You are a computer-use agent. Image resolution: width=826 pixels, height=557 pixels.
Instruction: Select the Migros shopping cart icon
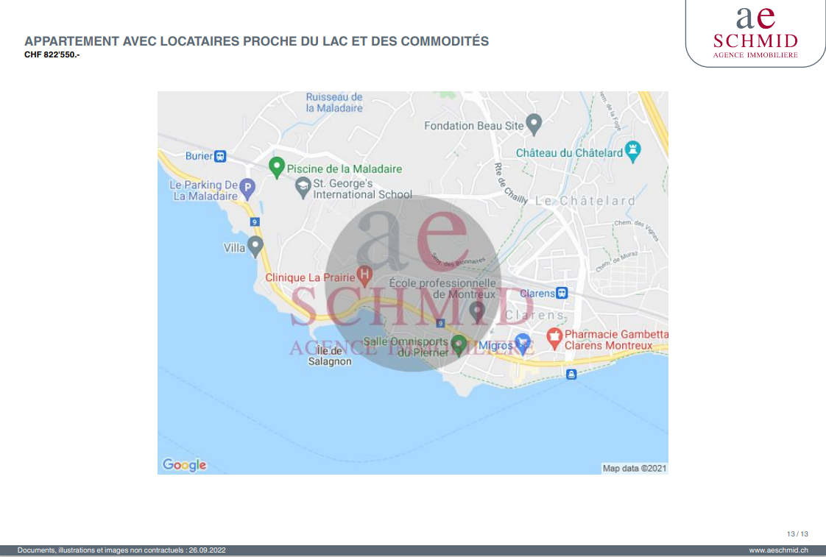(523, 342)
